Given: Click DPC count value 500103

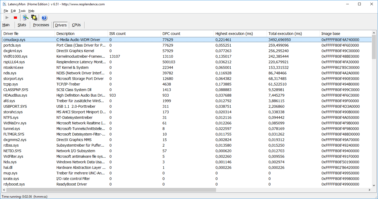Looking at the screenshot, I should (x=169, y=62).
